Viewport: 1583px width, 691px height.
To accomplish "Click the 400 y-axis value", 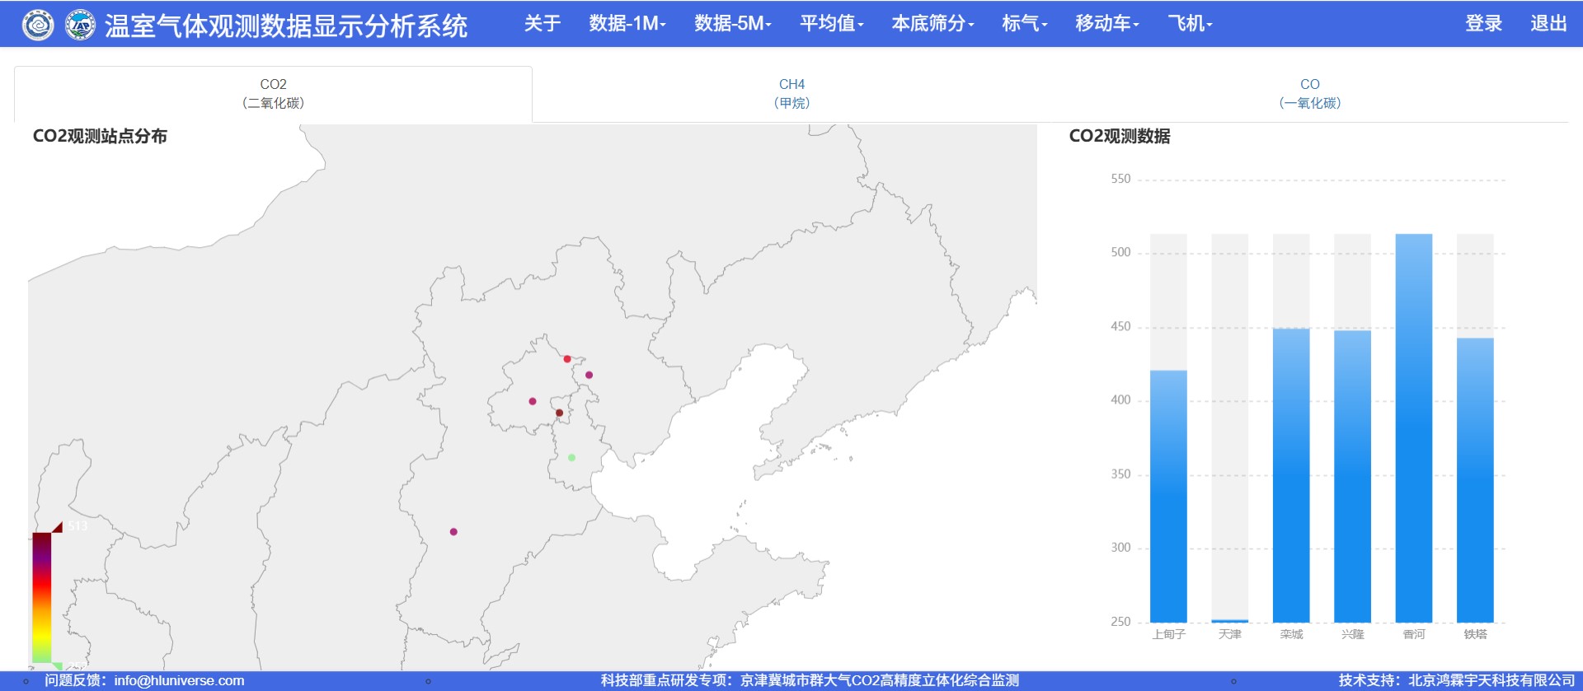I will point(1120,399).
